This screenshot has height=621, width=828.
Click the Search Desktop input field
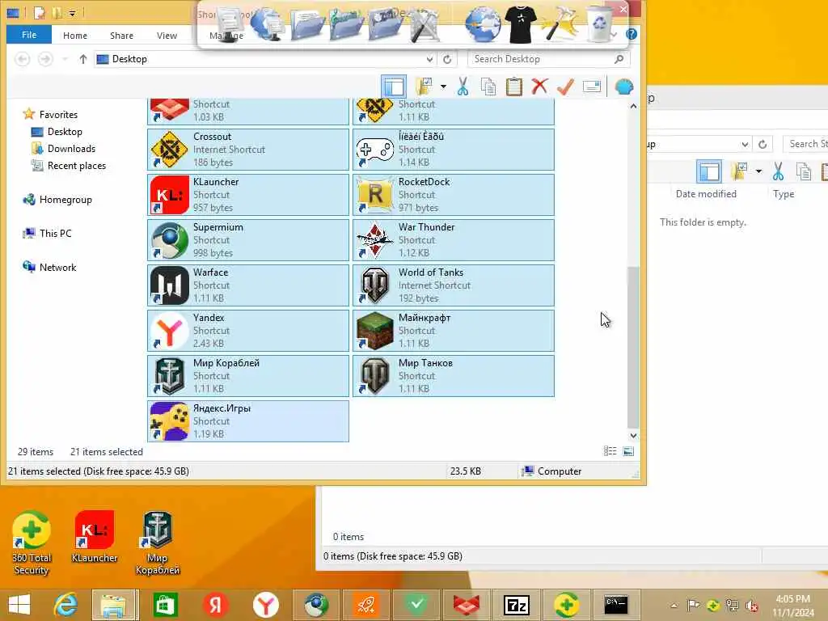click(x=541, y=59)
